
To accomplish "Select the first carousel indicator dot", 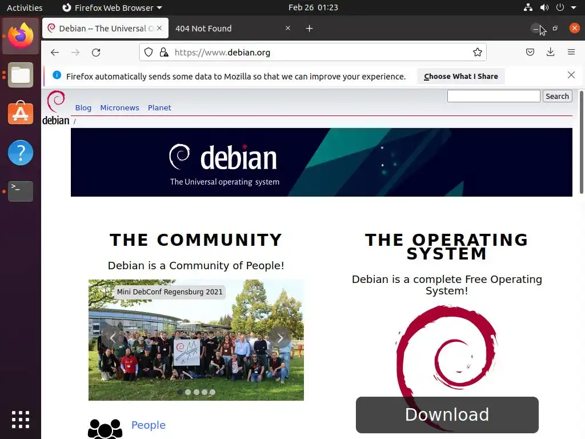I will coord(180,392).
